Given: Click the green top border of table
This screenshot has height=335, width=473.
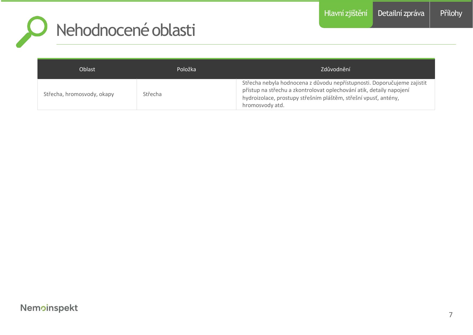Looking at the screenshot, I should point(236,59).
